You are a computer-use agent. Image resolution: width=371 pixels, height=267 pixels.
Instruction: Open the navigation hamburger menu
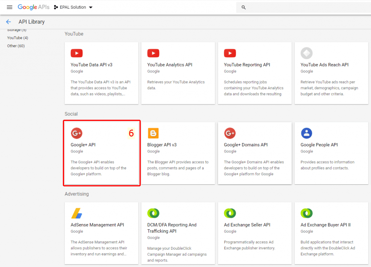pos(9,7)
